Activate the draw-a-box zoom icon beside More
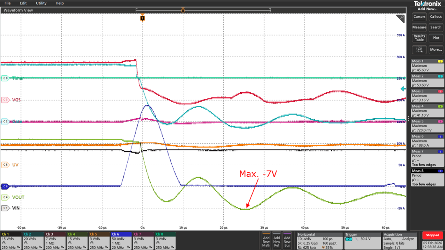This screenshot has height=250, width=445. point(419,49)
